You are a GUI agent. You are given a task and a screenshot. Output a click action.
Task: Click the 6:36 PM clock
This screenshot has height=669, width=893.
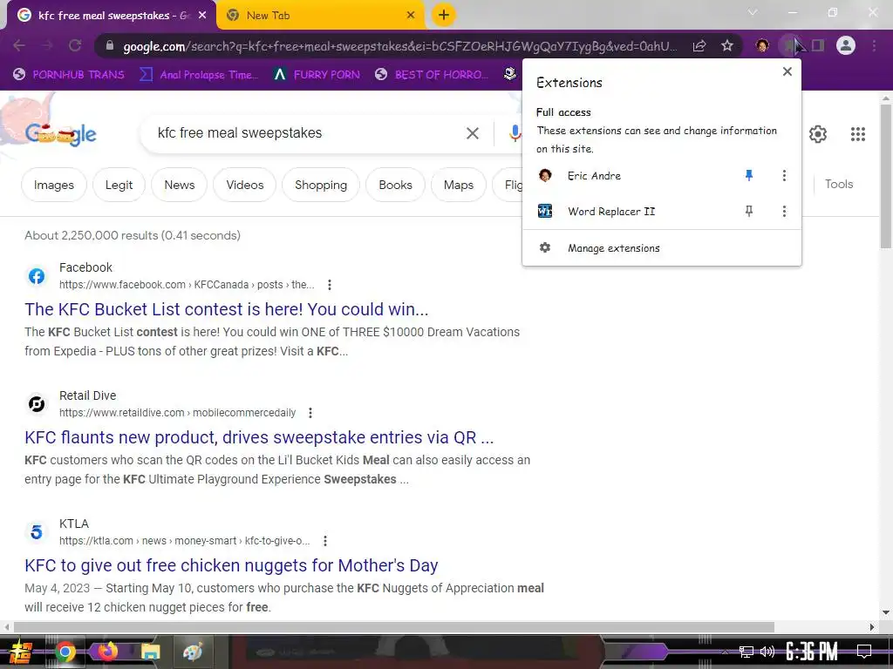pyautogui.click(x=812, y=651)
